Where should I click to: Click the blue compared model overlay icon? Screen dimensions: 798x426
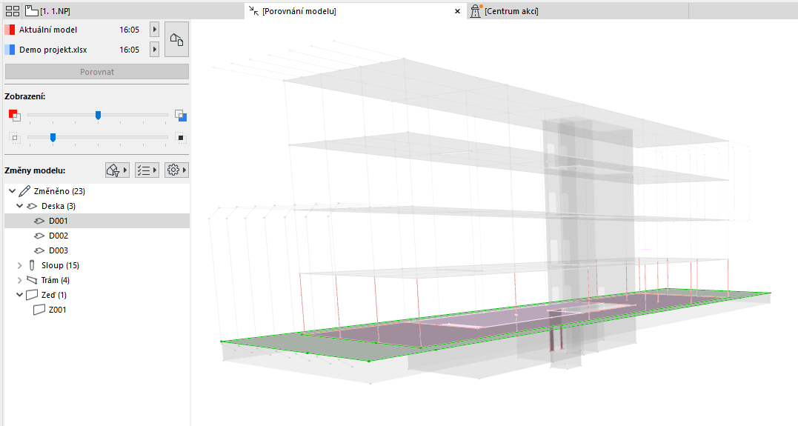click(x=181, y=116)
